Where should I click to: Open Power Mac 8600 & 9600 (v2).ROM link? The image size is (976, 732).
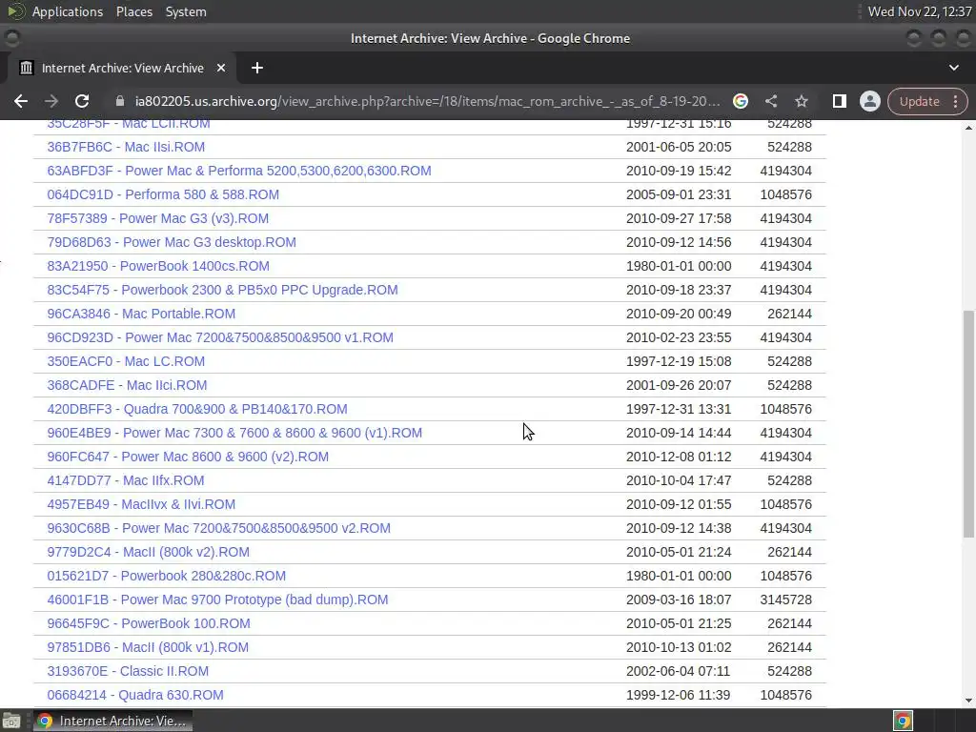click(188, 457)
